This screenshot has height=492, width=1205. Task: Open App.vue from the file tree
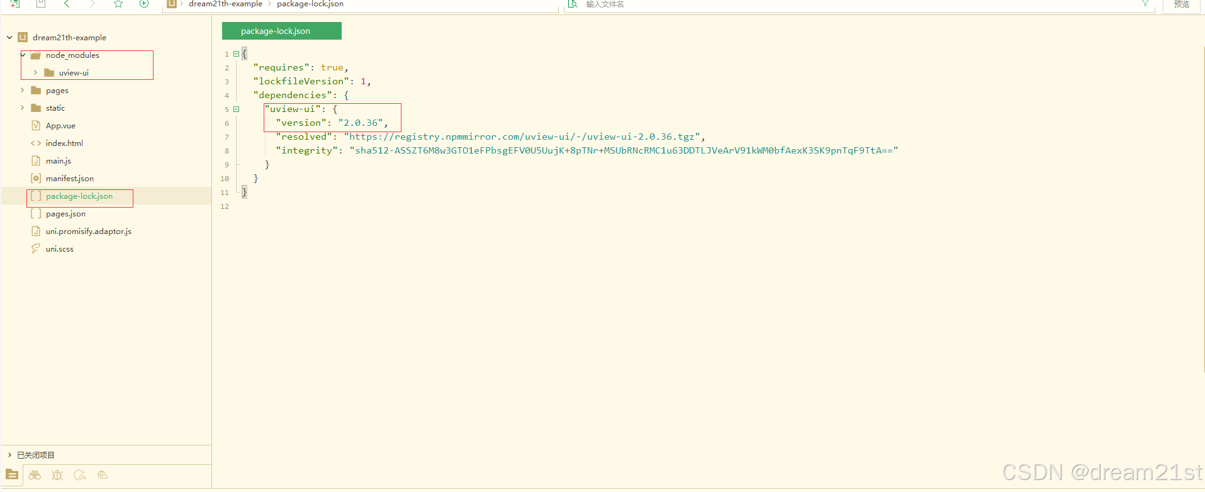[x=60, y=125]
